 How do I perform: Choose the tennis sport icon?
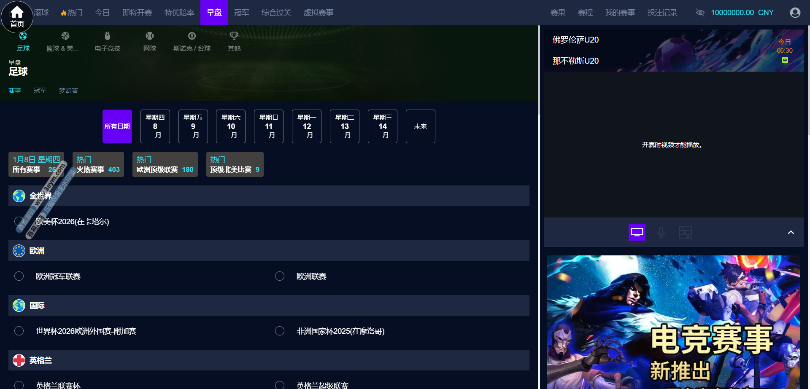(x=149, y=36)
